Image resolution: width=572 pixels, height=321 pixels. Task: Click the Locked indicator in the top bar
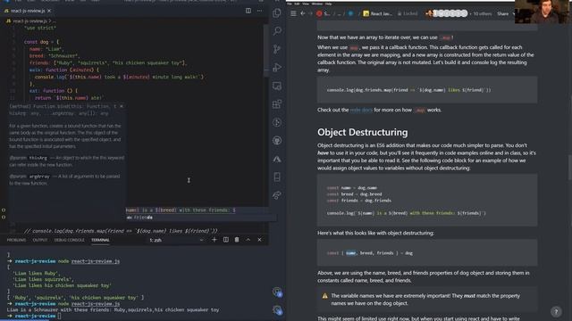[408, 14]
